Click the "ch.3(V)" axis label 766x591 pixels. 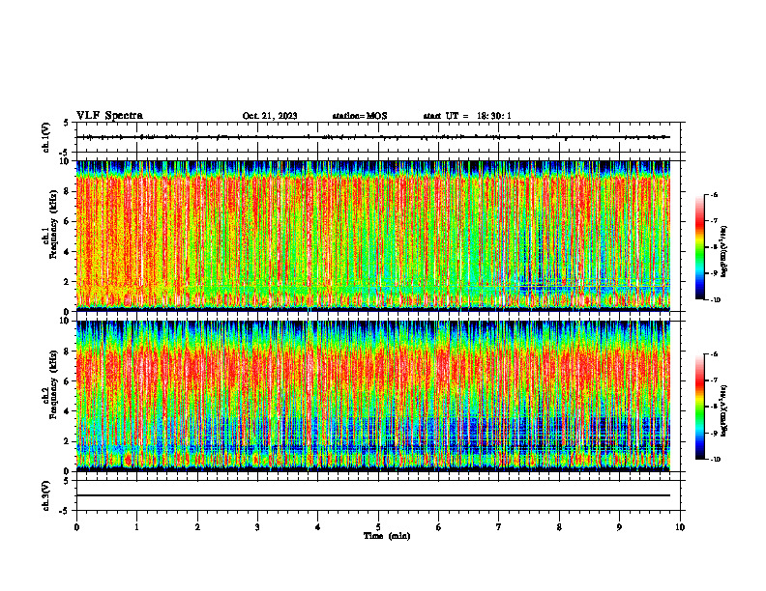coord(45,495)
